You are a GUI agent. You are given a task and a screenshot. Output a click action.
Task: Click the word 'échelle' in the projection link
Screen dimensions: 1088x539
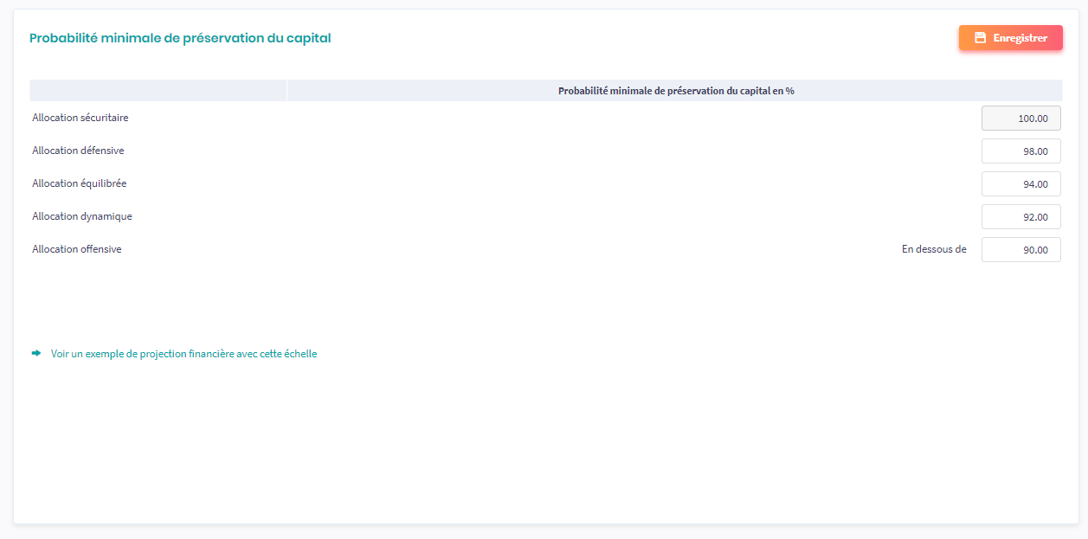(301, 354)
